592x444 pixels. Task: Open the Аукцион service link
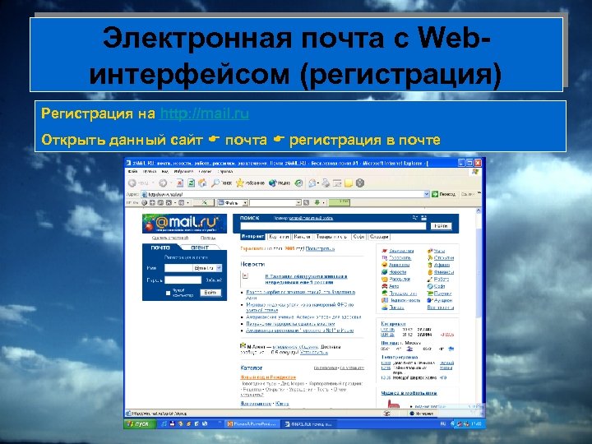443,300
